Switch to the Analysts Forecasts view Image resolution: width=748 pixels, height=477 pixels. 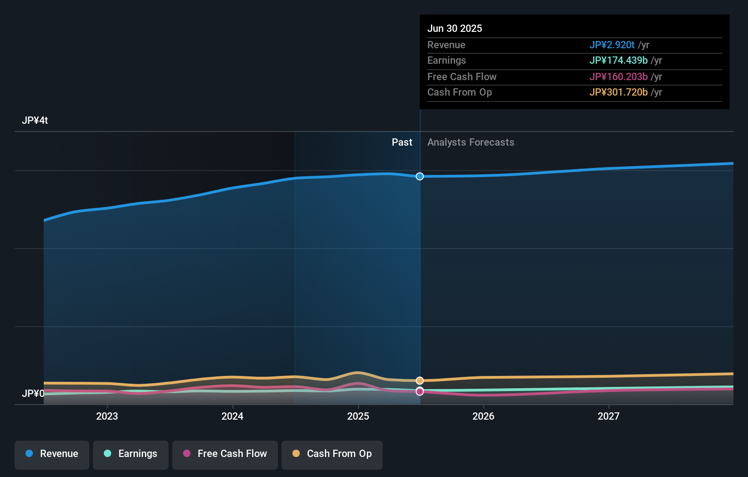(x=471, y=142)
